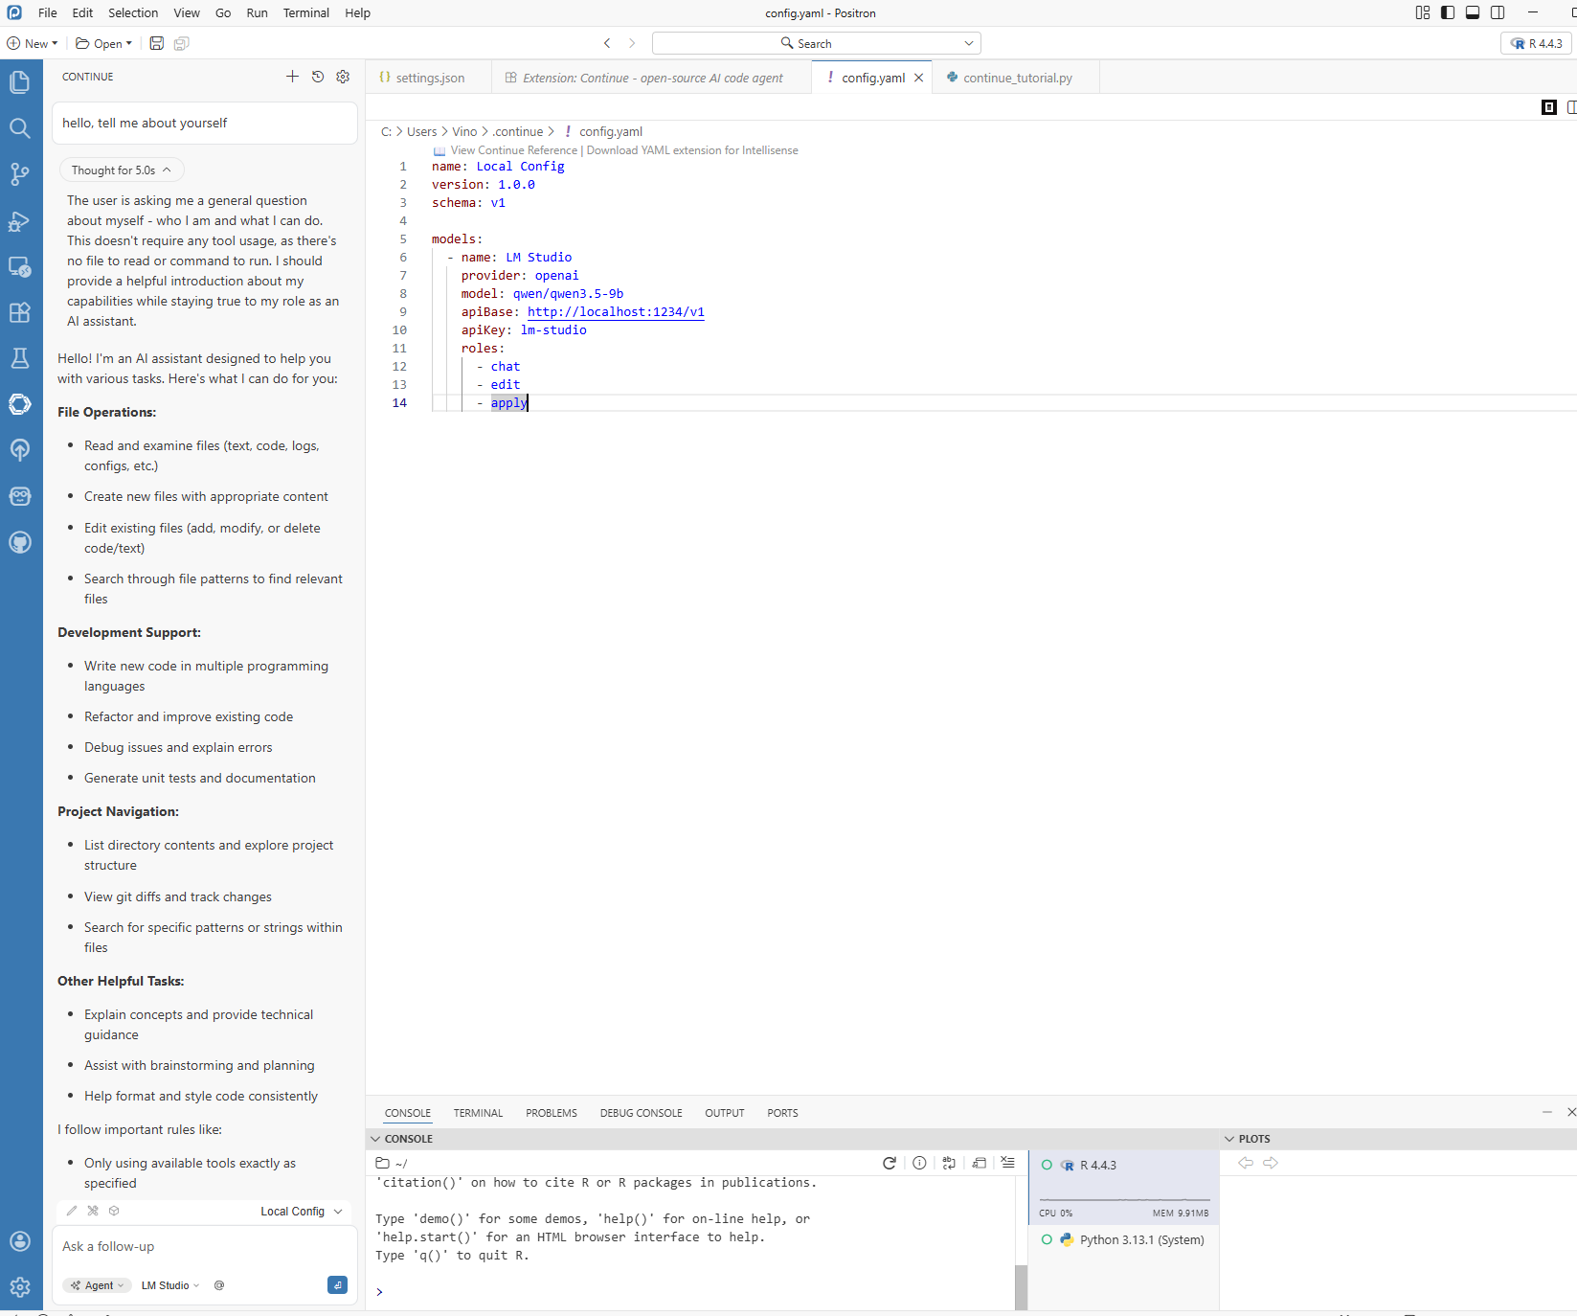Toggle the primary side bar visibility
Viewport: 1577px width, 1316px height.
click(1448, 12)
